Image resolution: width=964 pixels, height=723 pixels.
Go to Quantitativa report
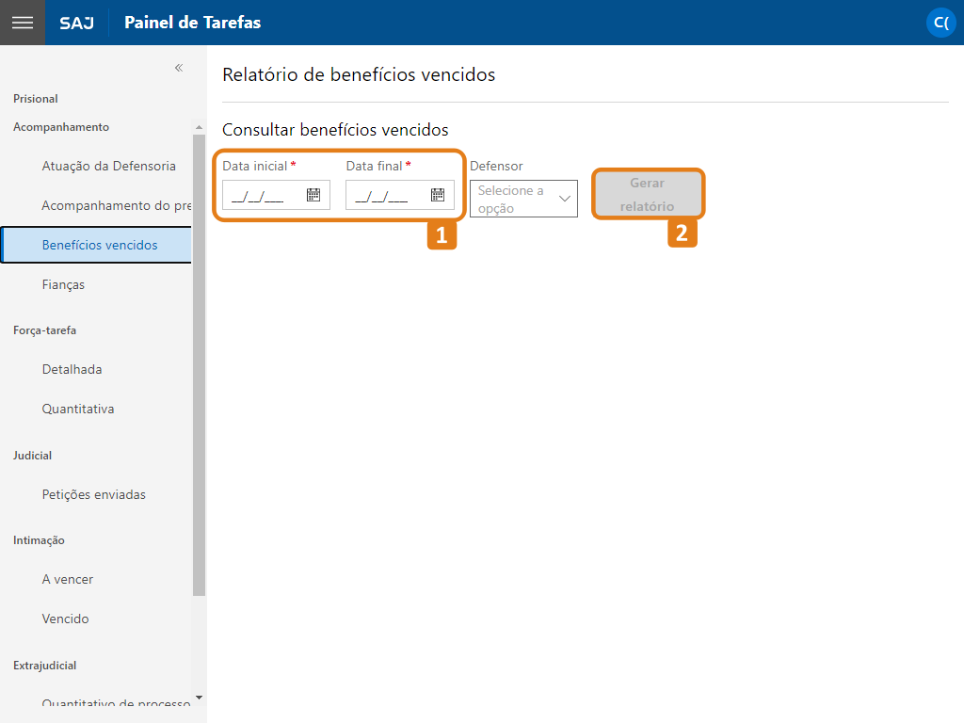click(78, 409)
